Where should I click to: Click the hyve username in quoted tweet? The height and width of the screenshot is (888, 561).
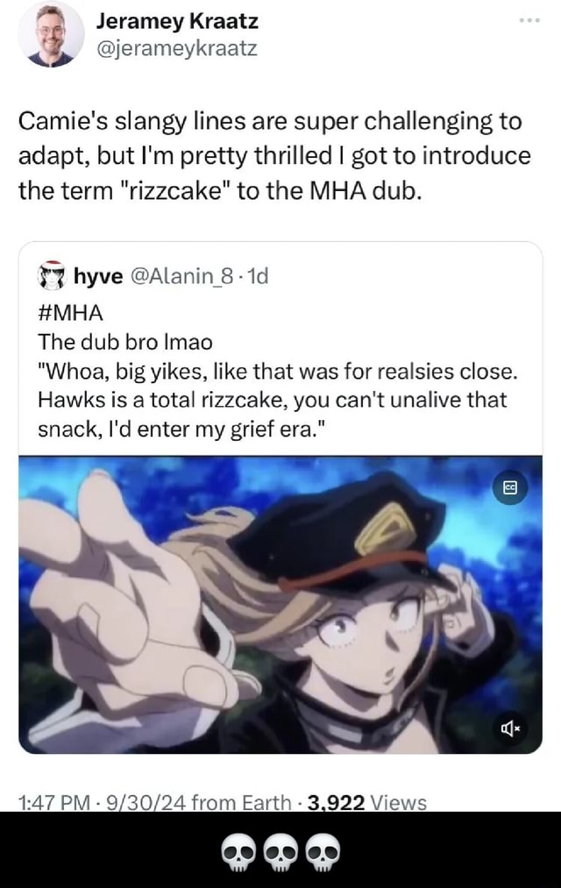(x=98, y=276)
